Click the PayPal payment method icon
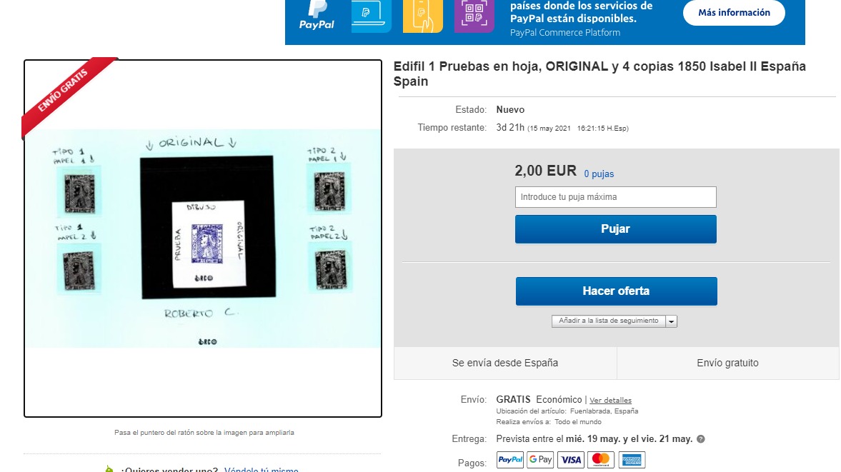 [509, 460]
